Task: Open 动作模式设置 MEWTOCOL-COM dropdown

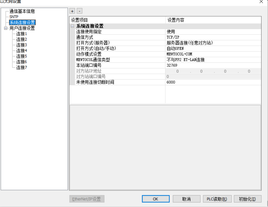Action: 213,54
